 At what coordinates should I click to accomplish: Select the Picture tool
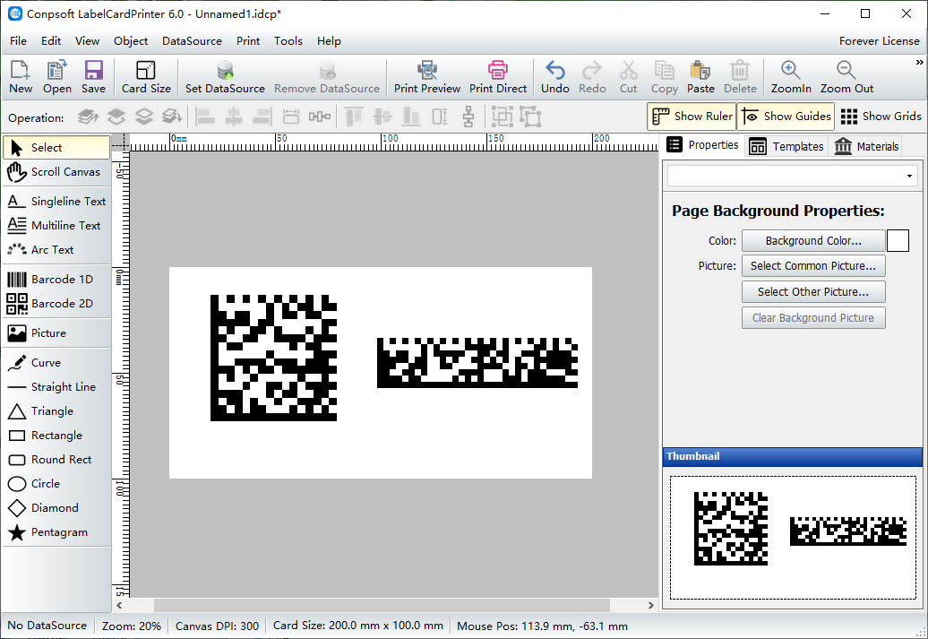(x=56, y=332)
